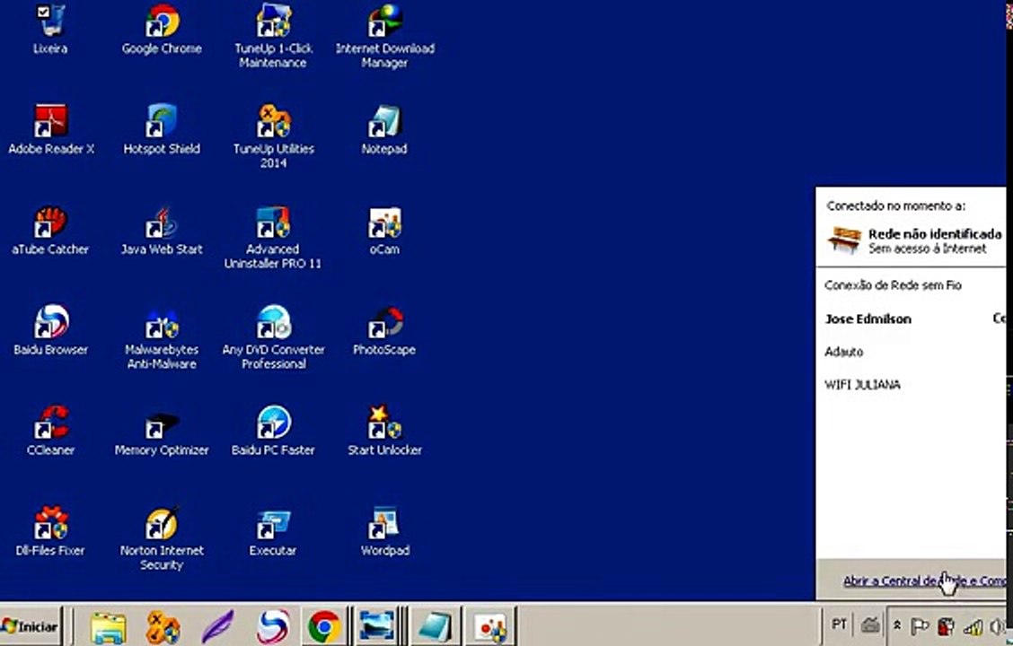
Task: Select the Wordpad desktop shortcut
Action: [384, 532]
